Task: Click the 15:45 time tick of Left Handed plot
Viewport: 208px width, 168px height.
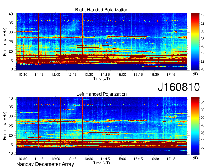Action: click(138, 159)
